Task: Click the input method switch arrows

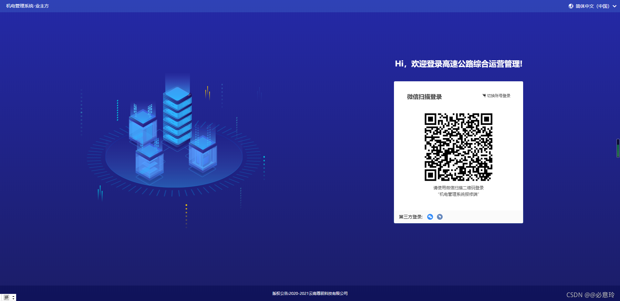Action: coord(13,297)
